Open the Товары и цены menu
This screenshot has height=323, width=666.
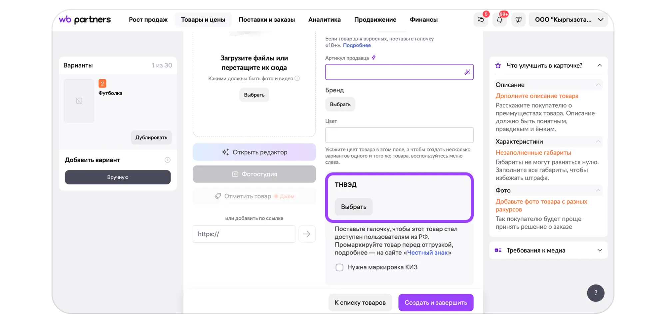[x=203, y=20]
